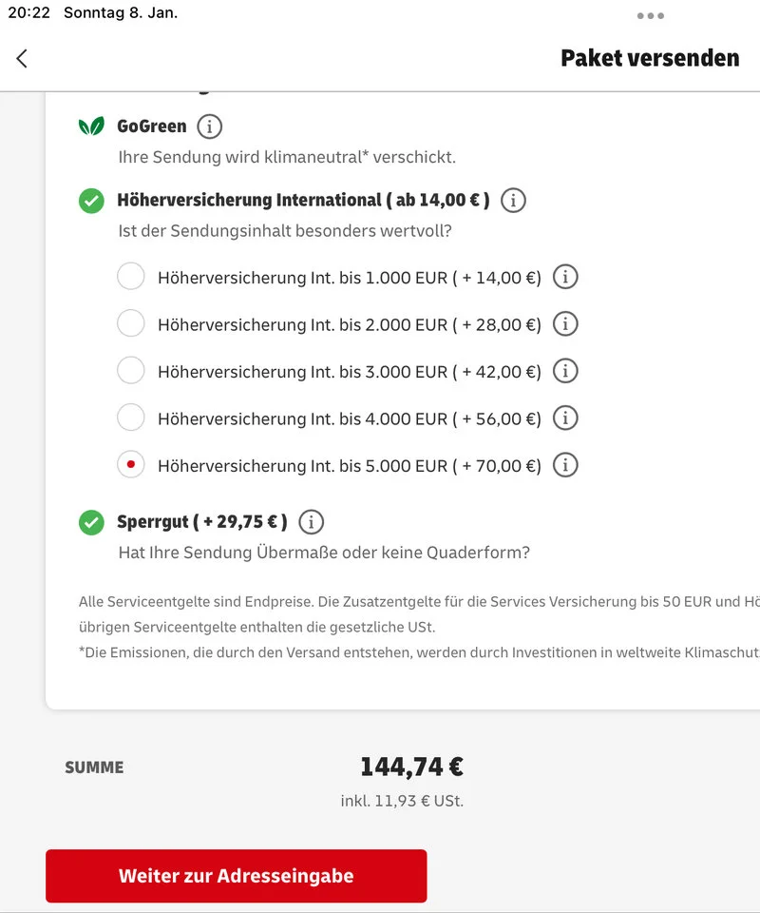
Task: Disable the Sperrgut option
Action: 91,522
